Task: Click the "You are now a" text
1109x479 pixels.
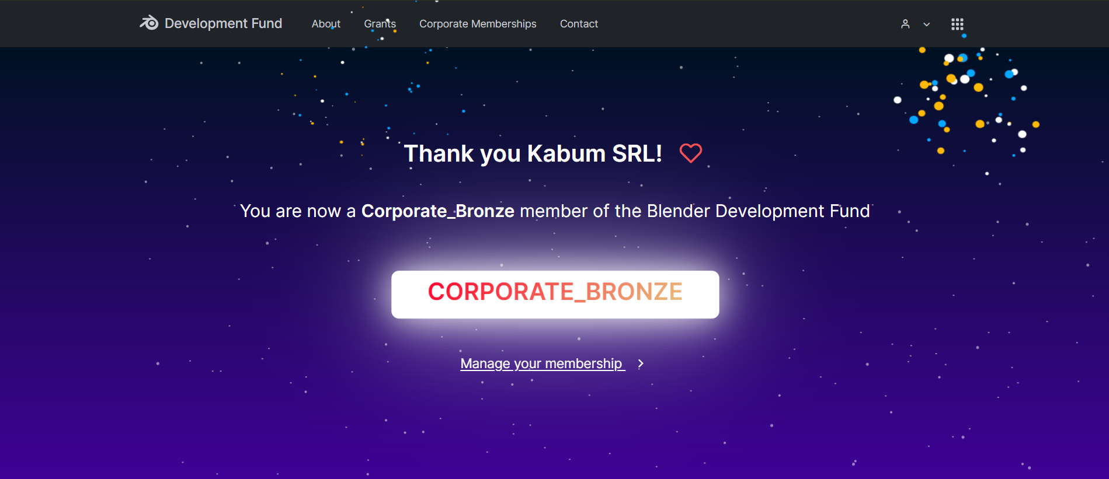Action: click(298, 211)
